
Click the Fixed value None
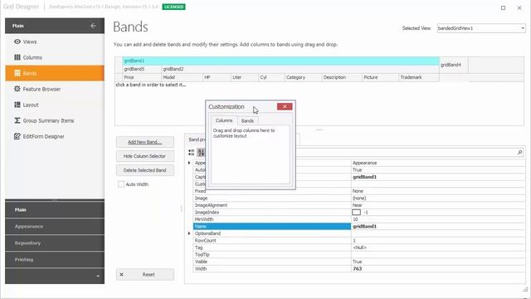[358, 191]
